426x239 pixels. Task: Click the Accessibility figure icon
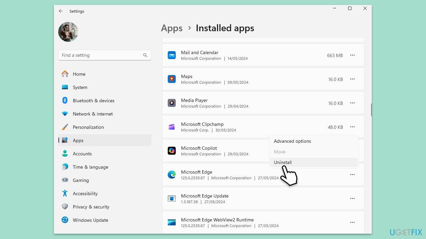click(65, 193)
